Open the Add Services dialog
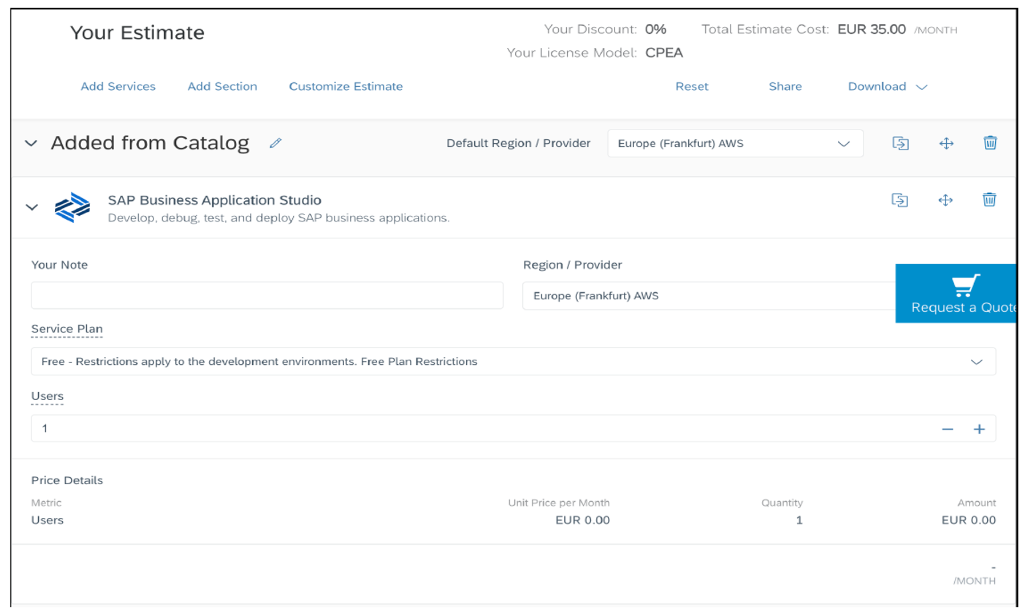 118,86
